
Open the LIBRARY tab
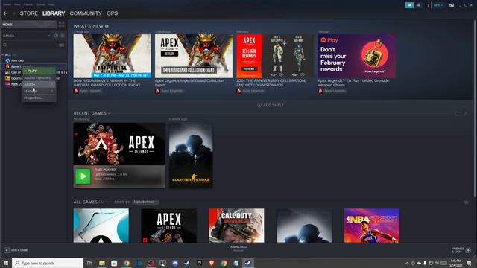click(54, 13)
